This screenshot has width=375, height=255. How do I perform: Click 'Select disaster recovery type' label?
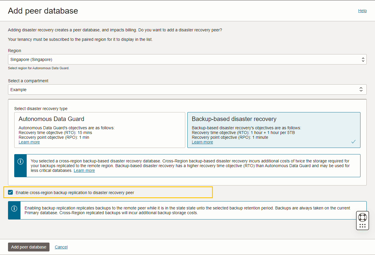[x=41, y=109]
